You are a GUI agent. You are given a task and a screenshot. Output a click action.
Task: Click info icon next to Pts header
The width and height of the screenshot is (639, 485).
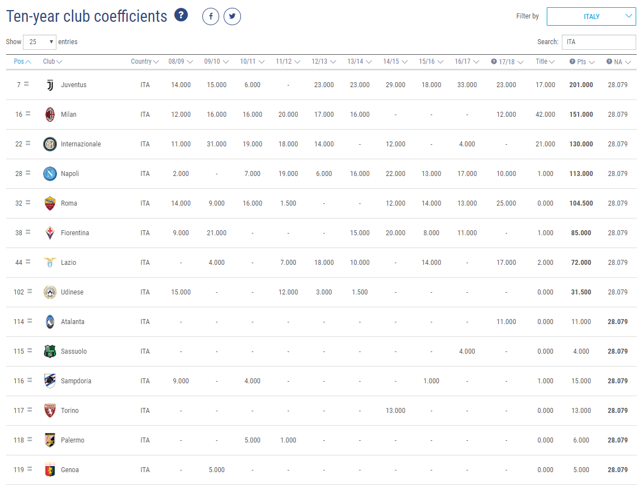[x=572, y=61]
